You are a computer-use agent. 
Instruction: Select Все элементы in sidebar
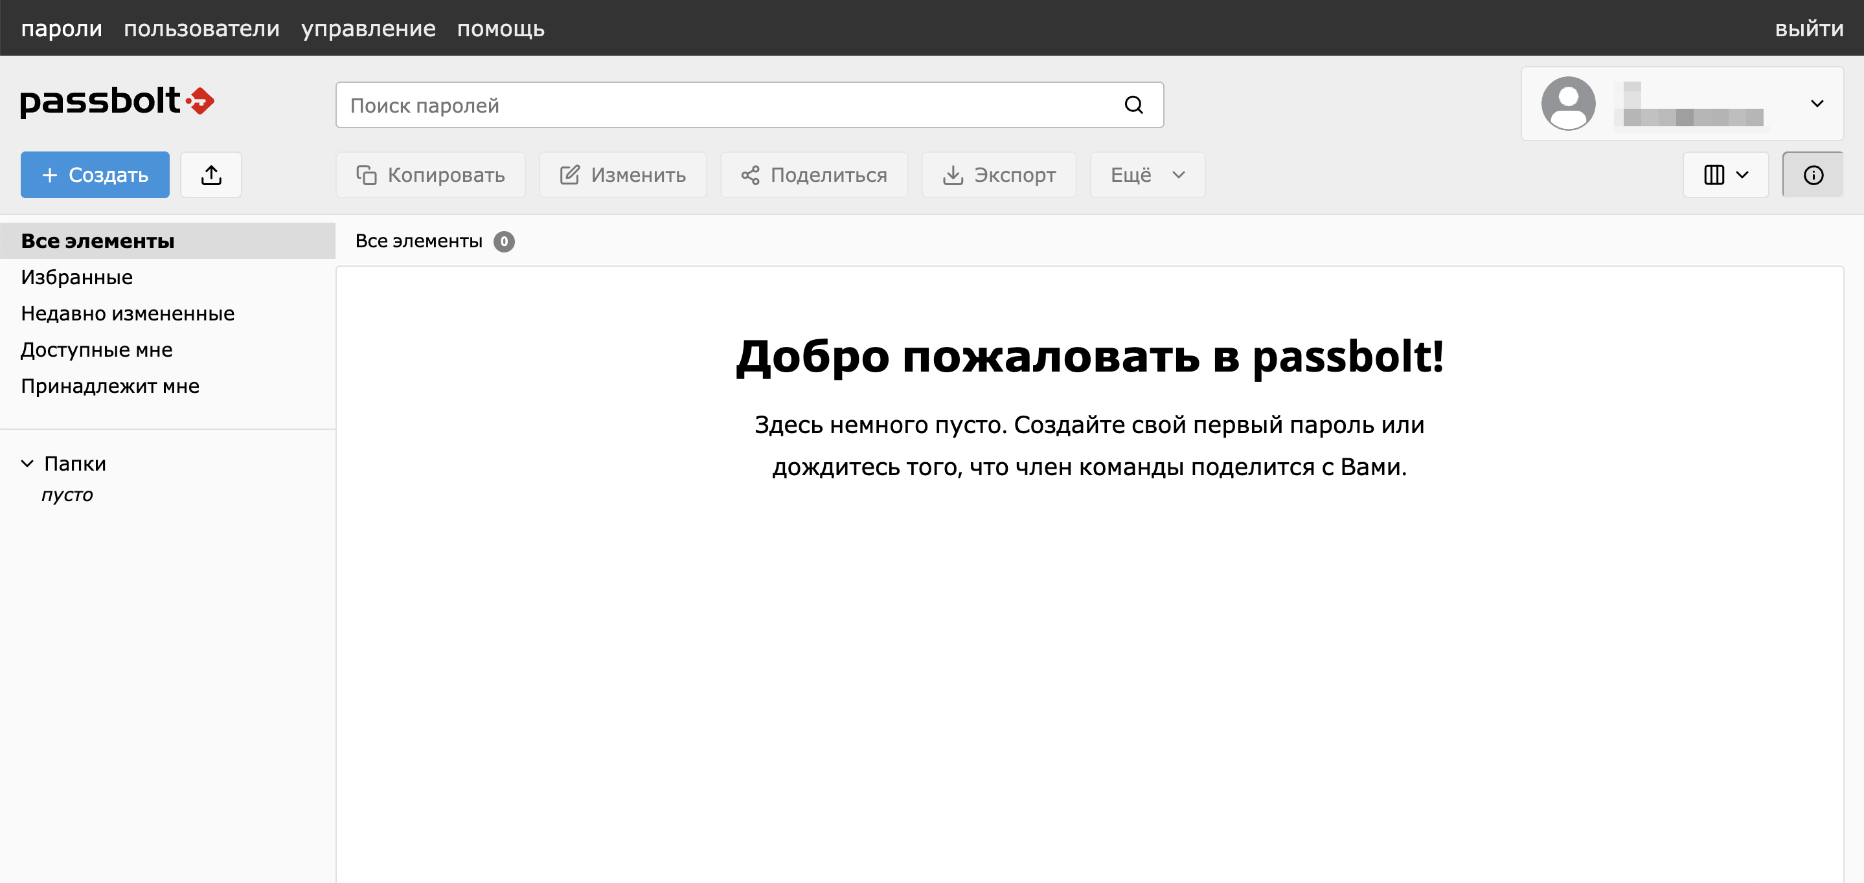168,241
